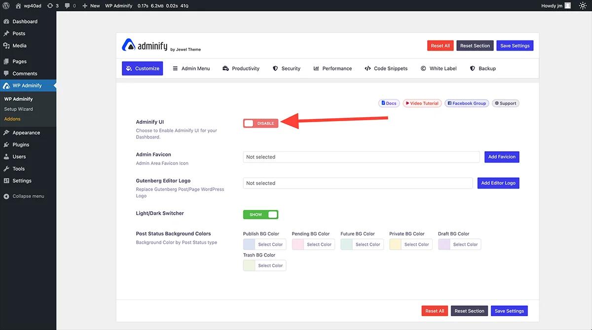Pick the Publish BG Color swatch
This screenshot has width=592, height=330.
(249, 244)
